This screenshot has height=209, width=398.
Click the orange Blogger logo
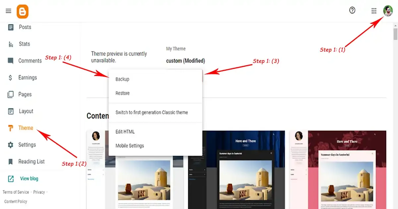point(23,12)
